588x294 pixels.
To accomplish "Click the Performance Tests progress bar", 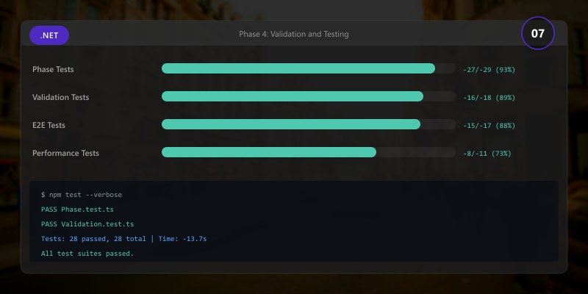I will (x=308, y=152).
